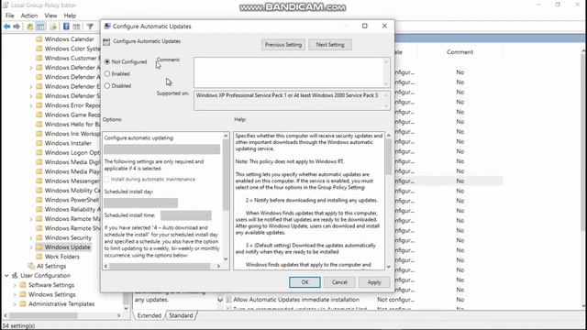Go forward using the toolbar Forward arrow

(x=17, y=27)
